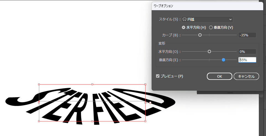Screen dimensions: 266x136
Task: Click the arc icon in Style field
Action: click(x=185, y=19)
